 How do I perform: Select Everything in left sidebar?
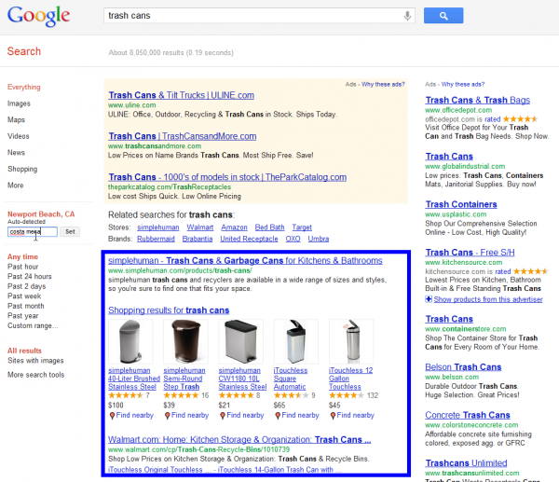click(x=24, y=87)
